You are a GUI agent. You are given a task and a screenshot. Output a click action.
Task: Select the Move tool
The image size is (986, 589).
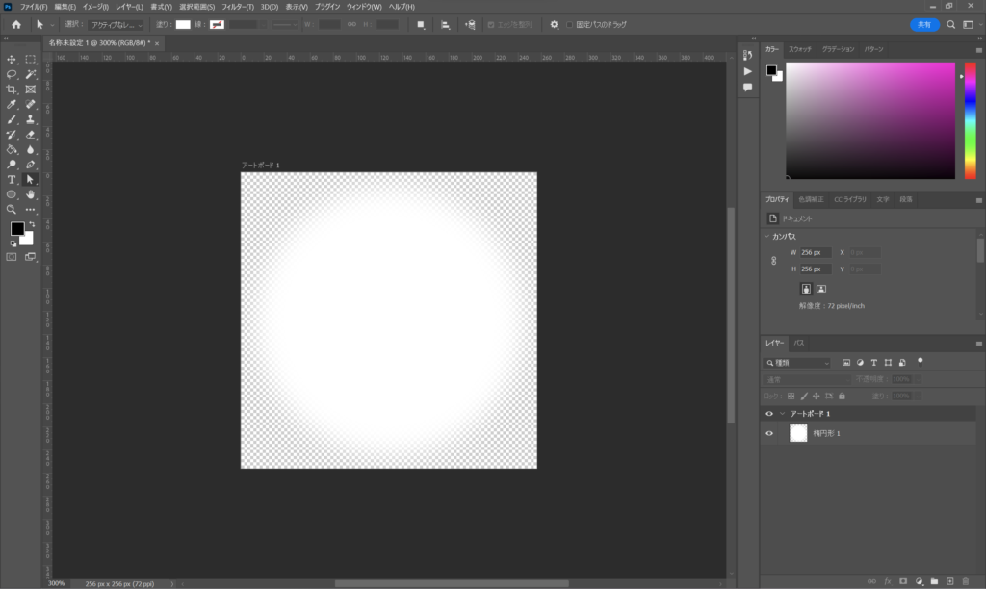(x=13, y=60)
